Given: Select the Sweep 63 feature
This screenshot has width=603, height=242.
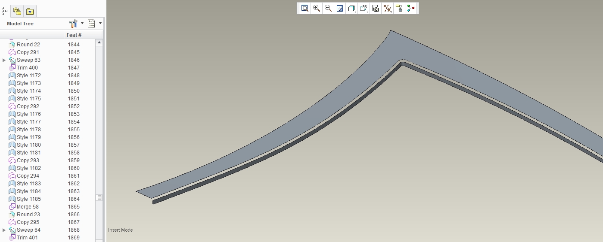Looking at the screenshot, I should pyautogui.click(x=28, y=60).
